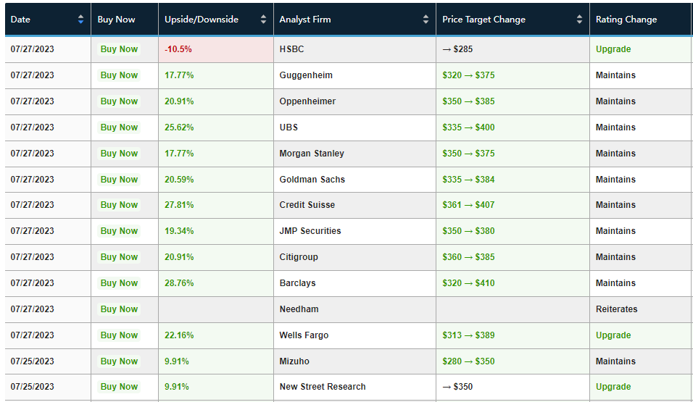The width and height of the screenshot is (693, 402).
Task: Click the $335 → $400 price target
Action: click(x=468, y=127)
